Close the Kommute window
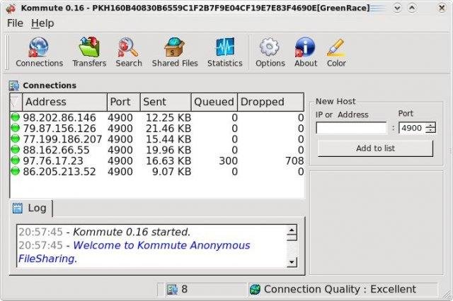 442,8
